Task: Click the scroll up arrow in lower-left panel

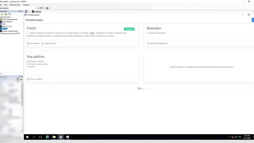Action: [x=22, y=83]
